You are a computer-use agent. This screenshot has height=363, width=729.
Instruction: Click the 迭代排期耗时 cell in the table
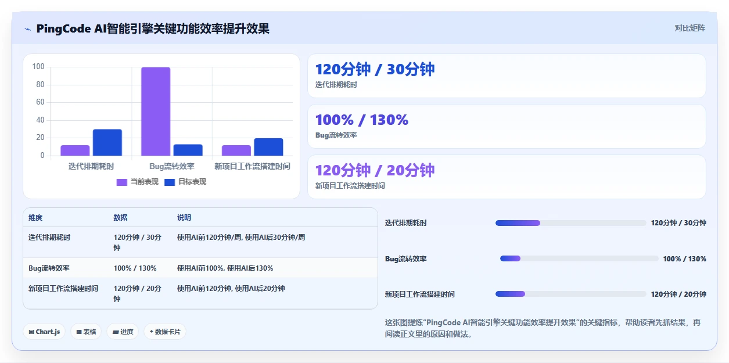tap(49, 238)
